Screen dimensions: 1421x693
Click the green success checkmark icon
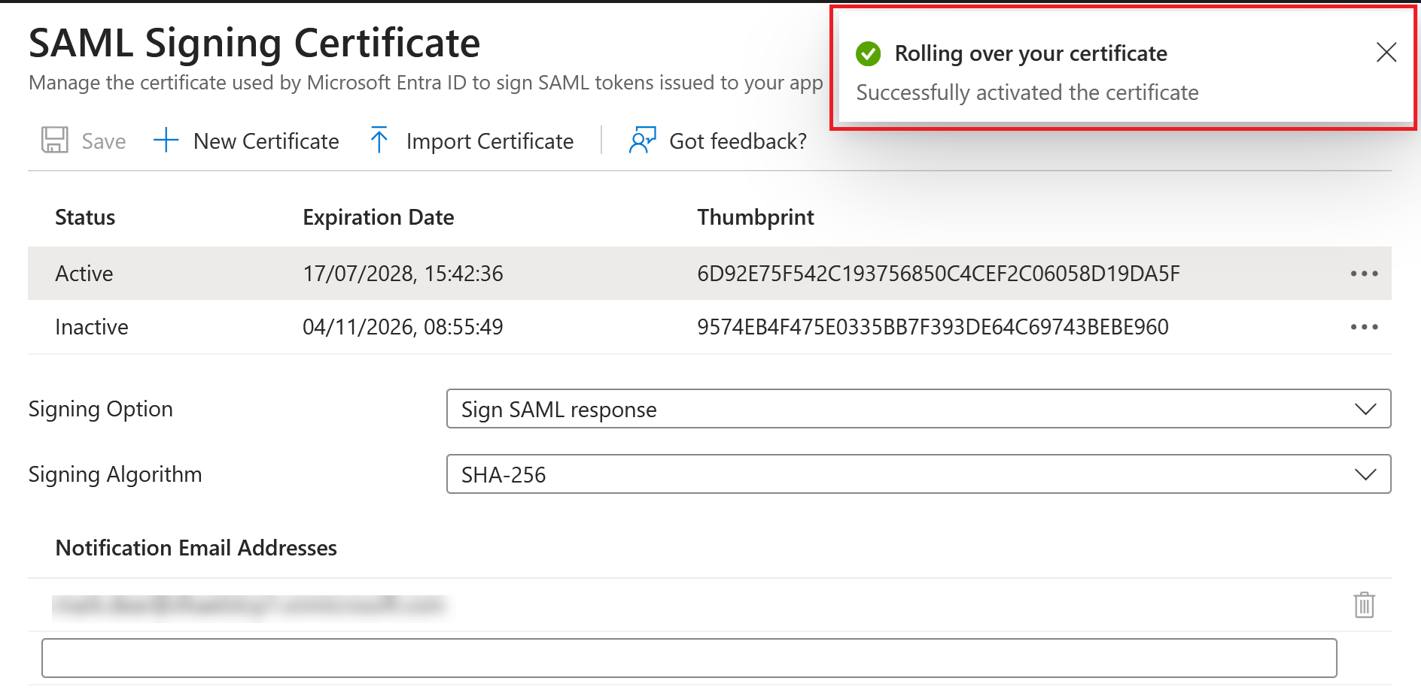[869, 53]
